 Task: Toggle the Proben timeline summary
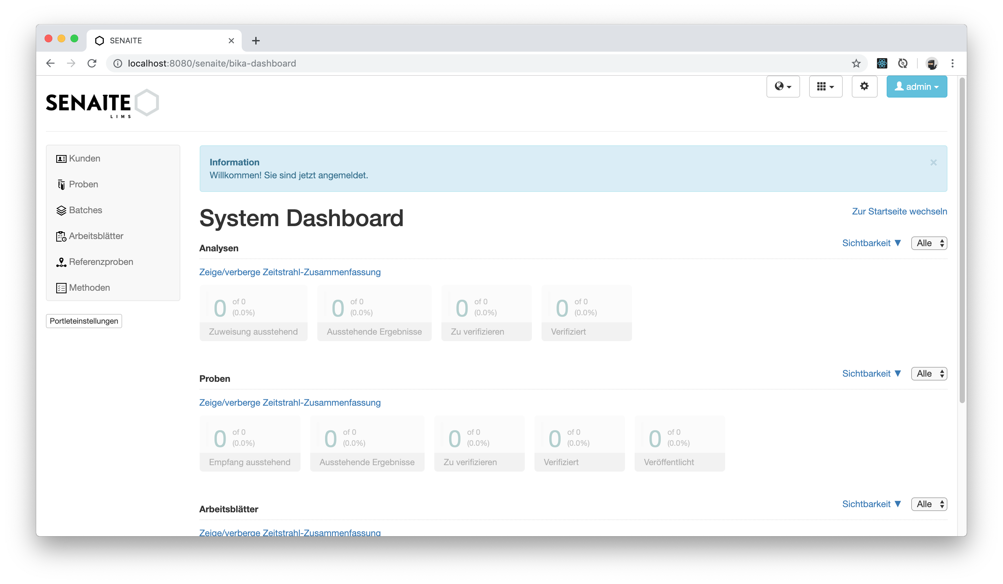point(290,402)
